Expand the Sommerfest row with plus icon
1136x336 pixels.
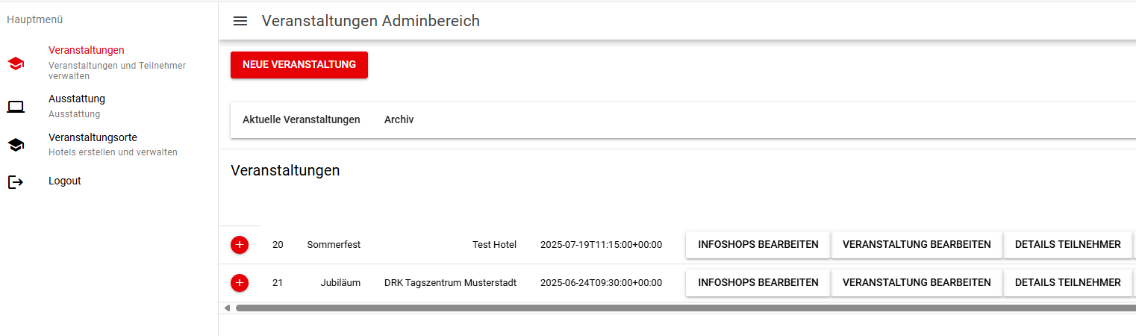pyautogui.click(x=240, y=244)
